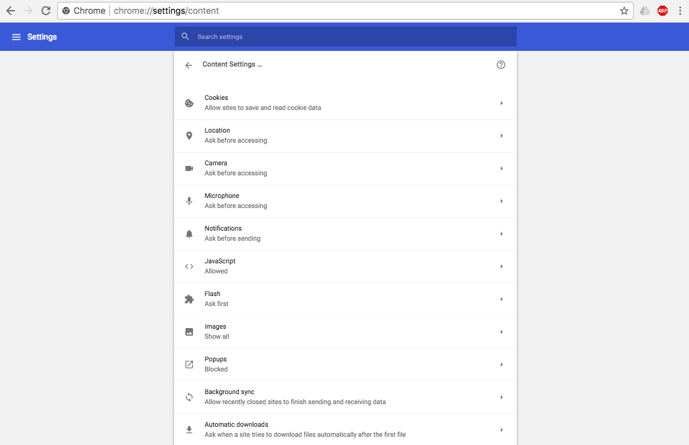
Task: Click "Allowed" under JavaScript
Action: [216, 271]
